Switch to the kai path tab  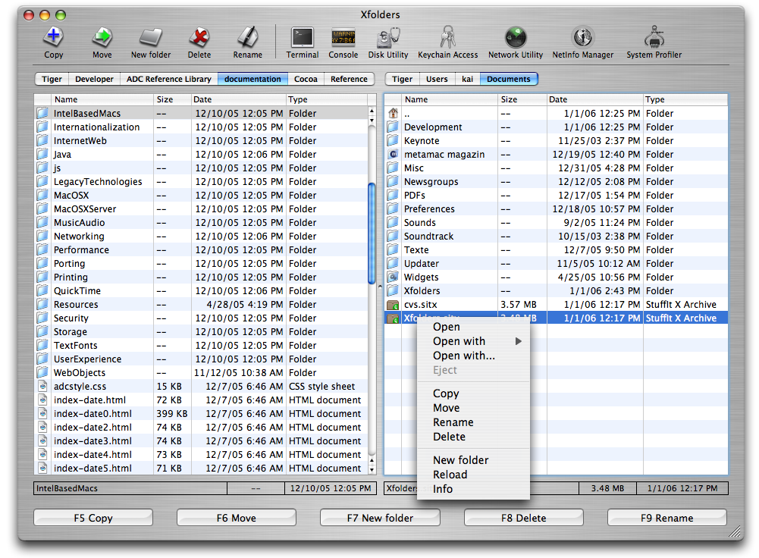pos(468,79)
